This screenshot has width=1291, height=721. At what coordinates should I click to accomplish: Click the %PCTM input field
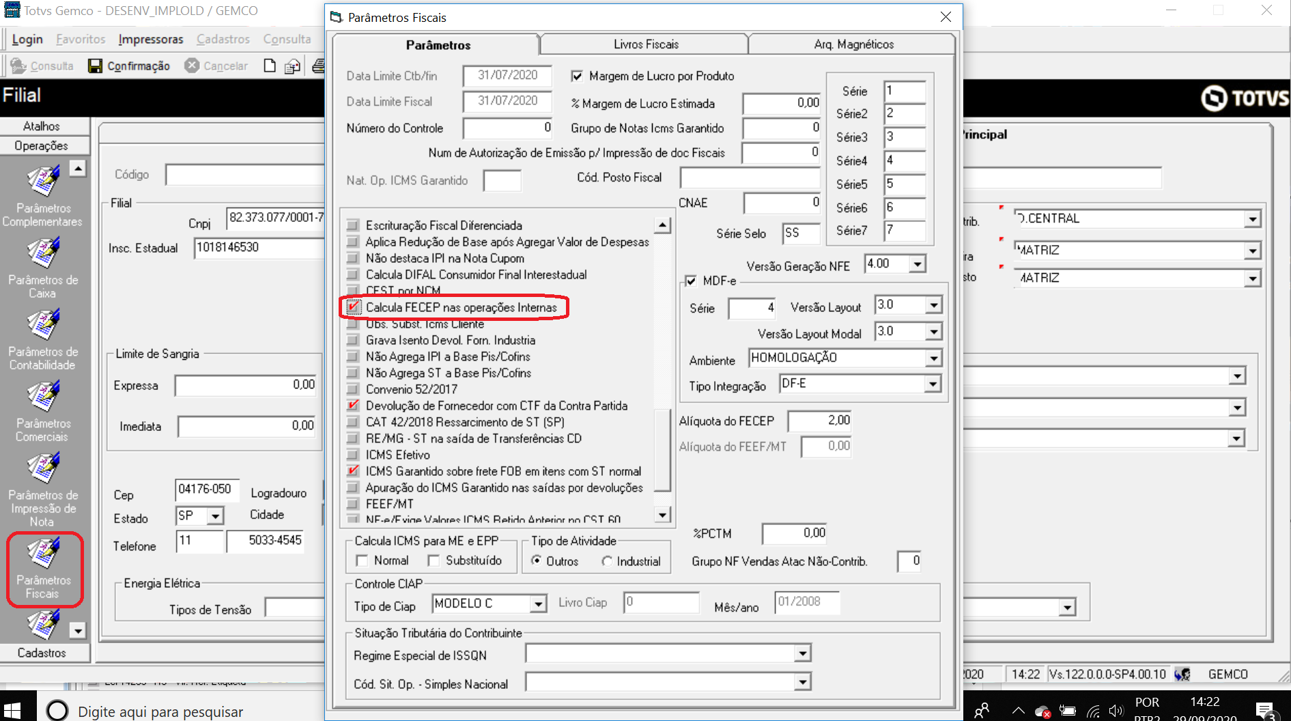point(794,533)
